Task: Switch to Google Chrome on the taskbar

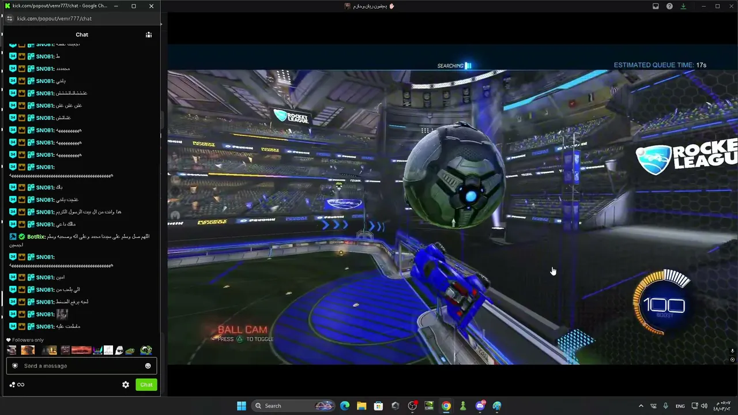Action: coord(446,406)
